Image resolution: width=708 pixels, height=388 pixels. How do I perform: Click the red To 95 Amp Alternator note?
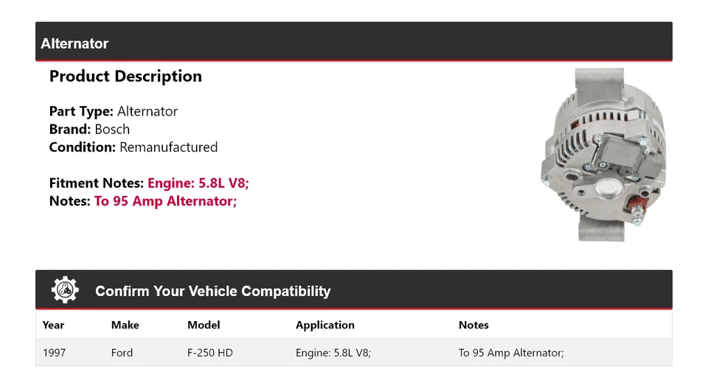point(165,201)
